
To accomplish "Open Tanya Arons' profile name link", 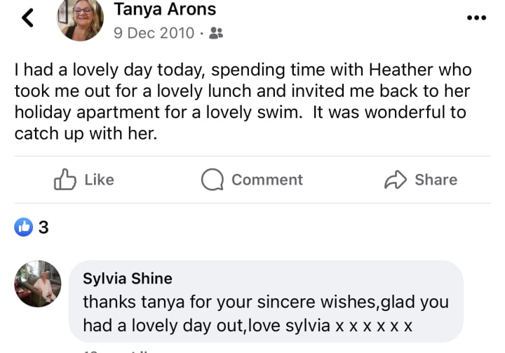I will [165, 8].
